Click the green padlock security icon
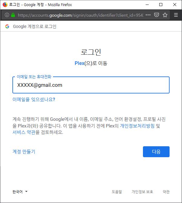Viewport: 182px width, 203px height. tap(13, 15)
